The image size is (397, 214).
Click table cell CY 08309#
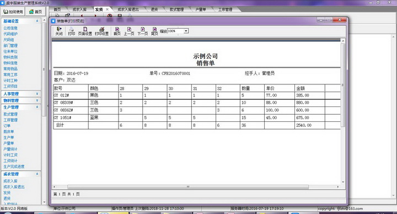71,103
